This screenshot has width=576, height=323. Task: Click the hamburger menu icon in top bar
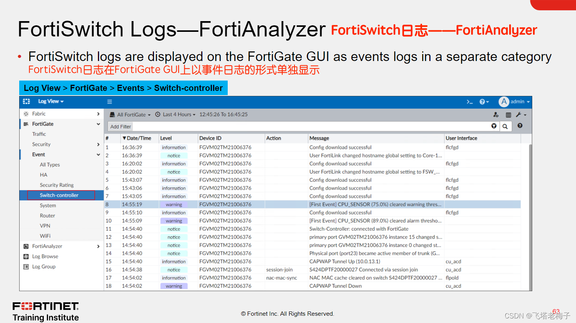pos(109,101)
